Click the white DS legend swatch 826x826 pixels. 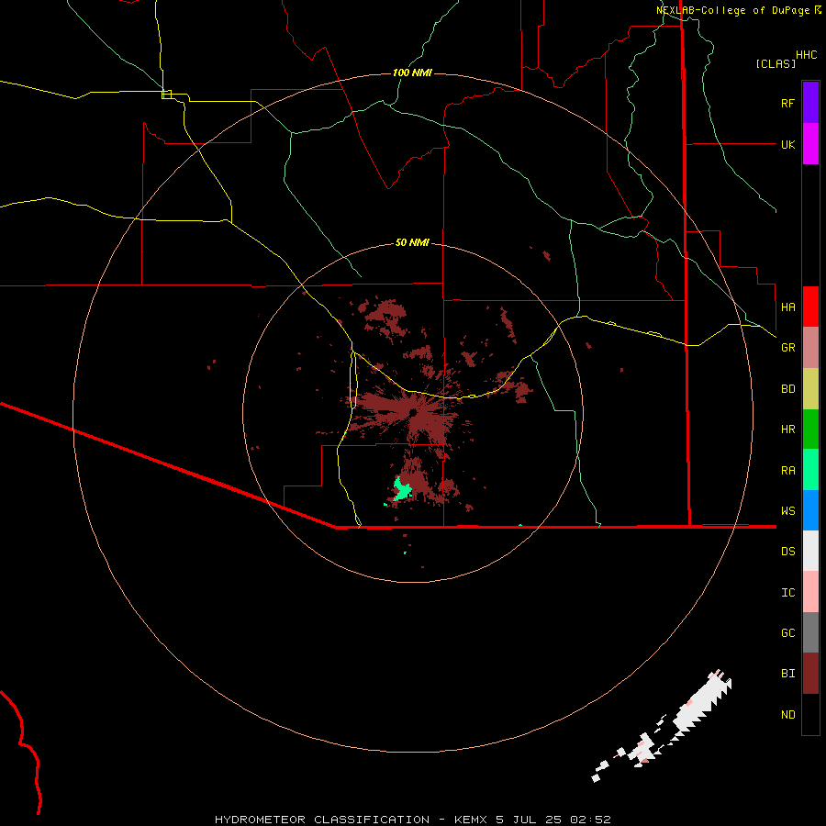pyautogui.click(x=810, y=551)
